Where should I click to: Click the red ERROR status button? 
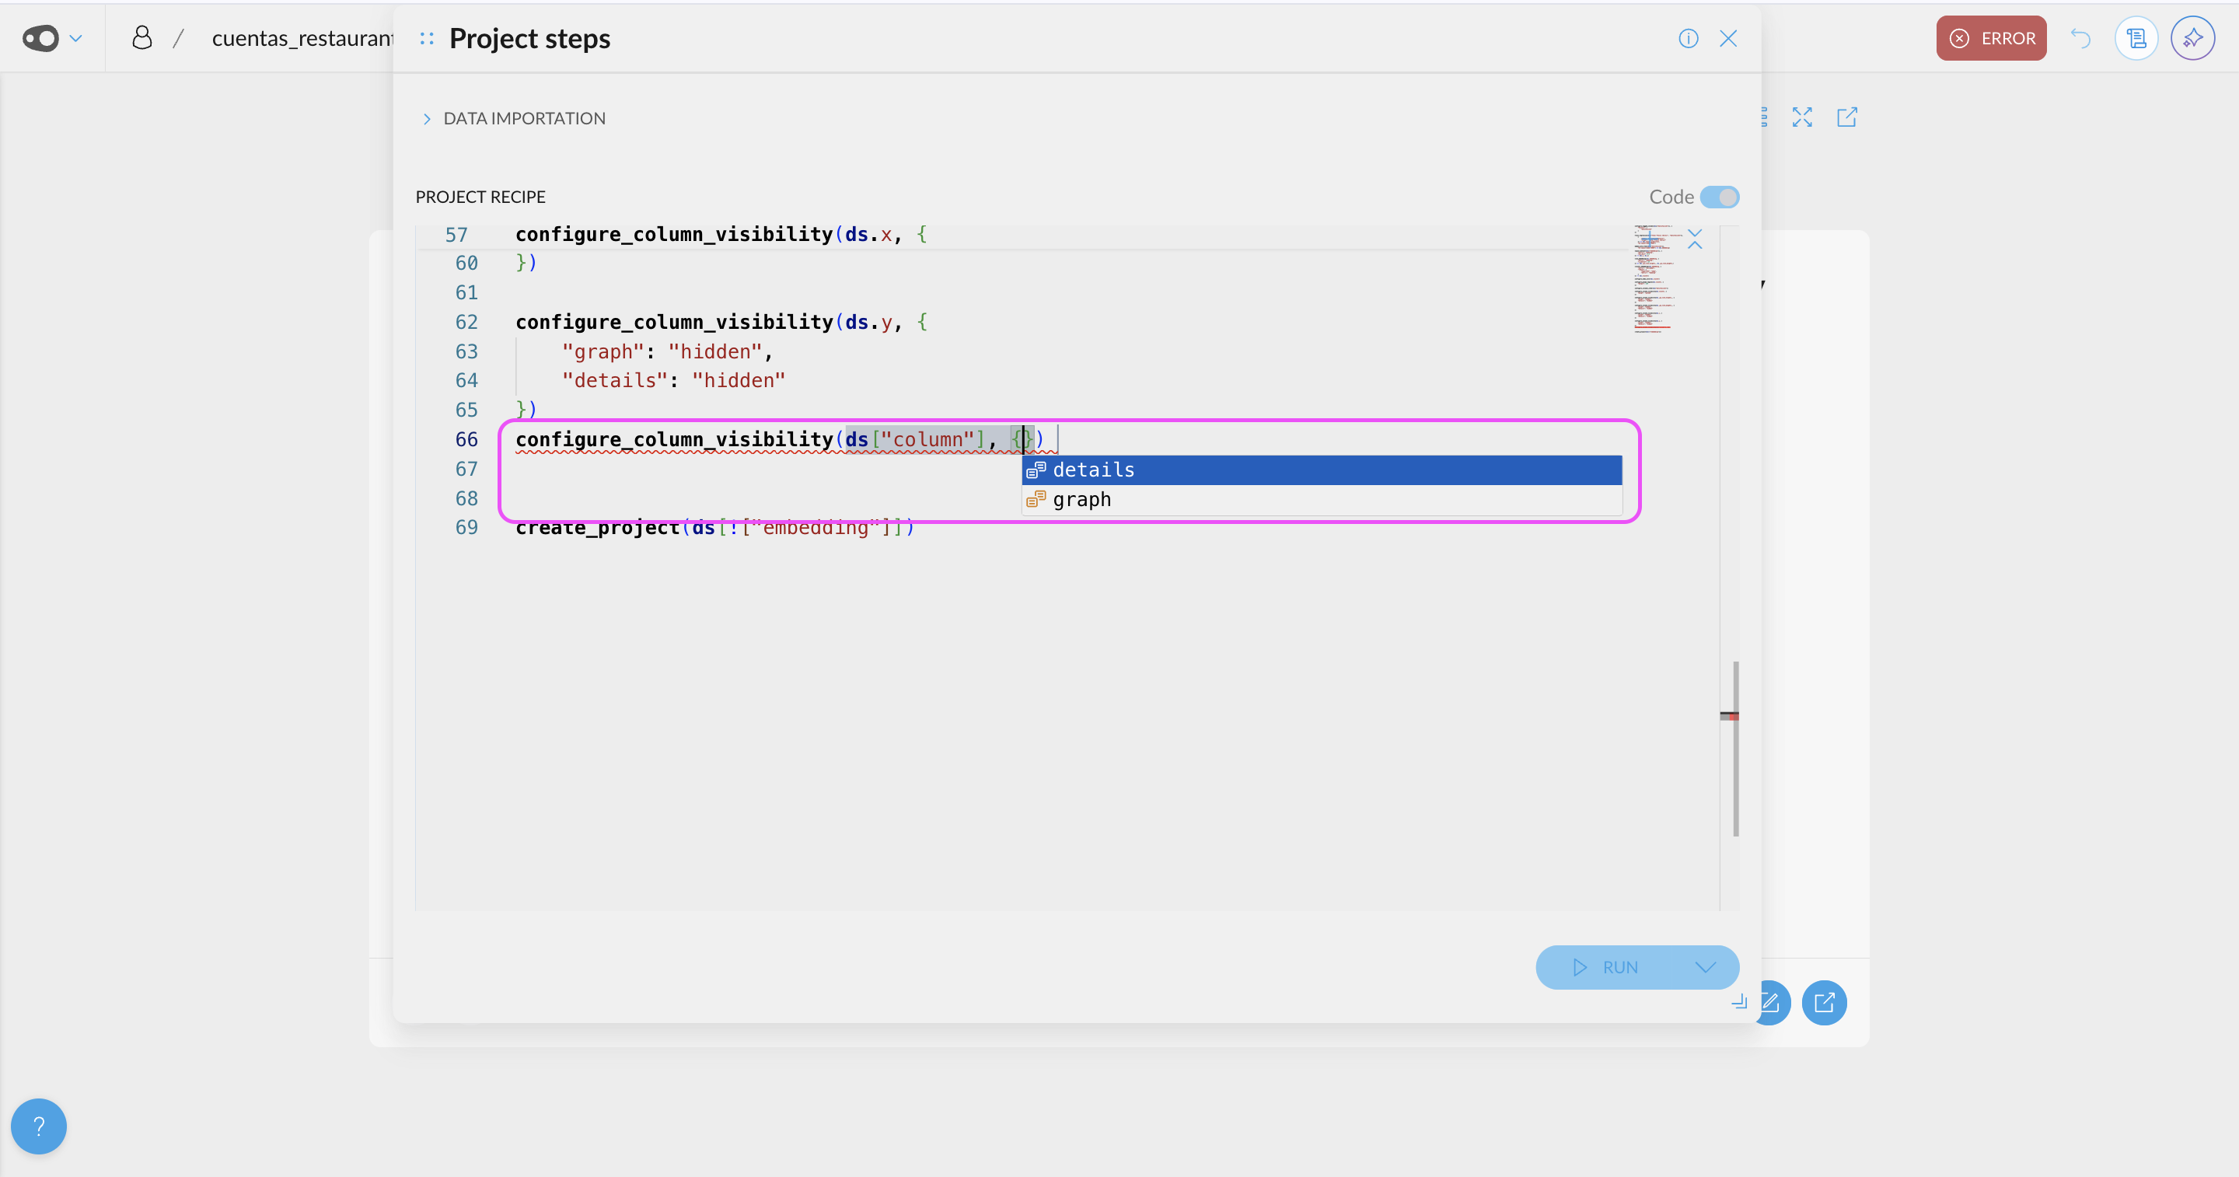point(1990,38)
